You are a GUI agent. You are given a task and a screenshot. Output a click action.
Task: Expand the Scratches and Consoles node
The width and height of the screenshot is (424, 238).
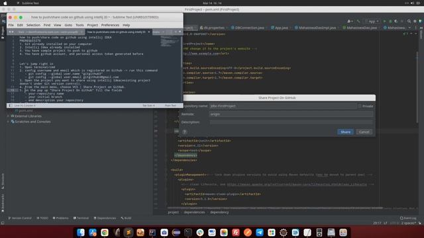(8, 122)
